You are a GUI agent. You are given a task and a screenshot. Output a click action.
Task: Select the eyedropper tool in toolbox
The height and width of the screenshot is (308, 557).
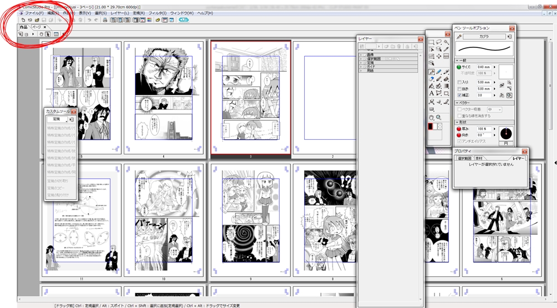(446, 49)
